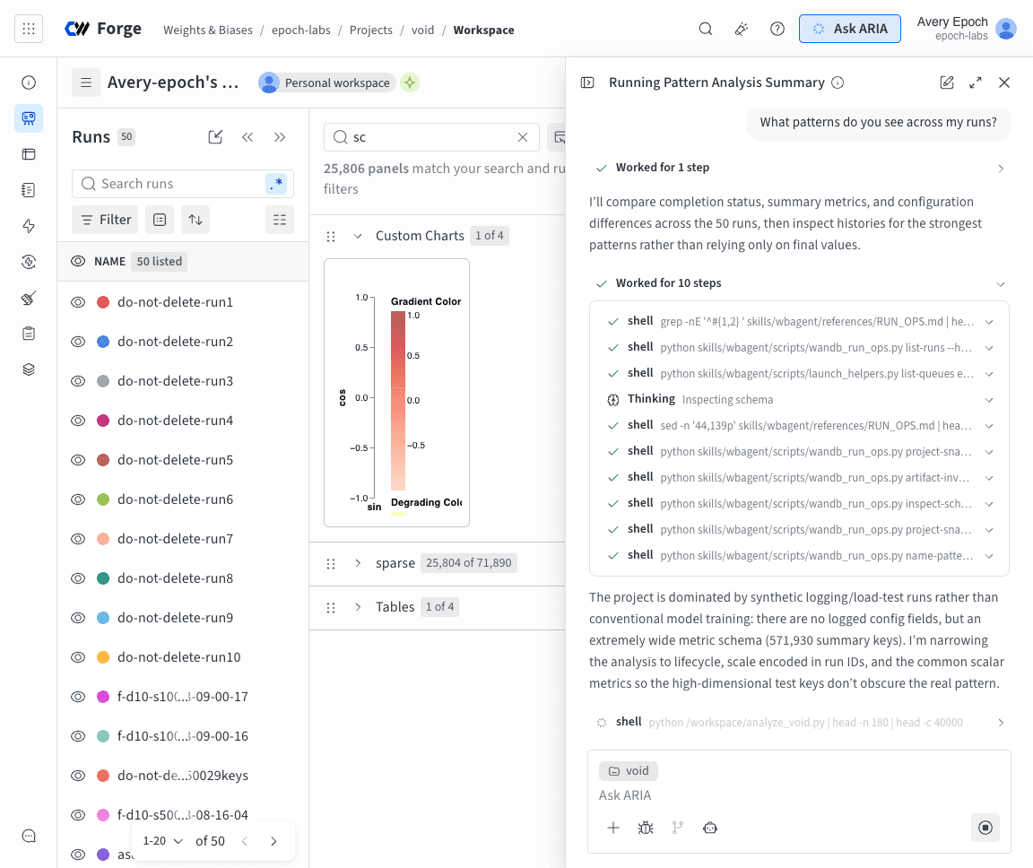Open the Projects breadcrumb

[x=371, y=30]
